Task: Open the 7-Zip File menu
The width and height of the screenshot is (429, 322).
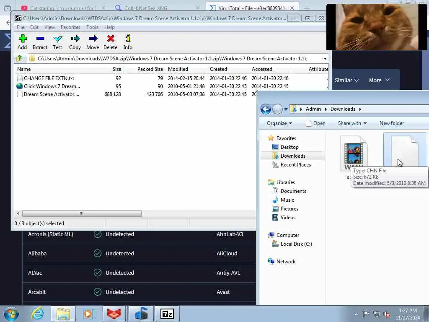Action: (21, 27)
